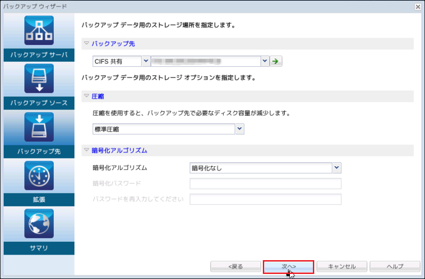
Task: Open the 標準圧縮 compression dropdown arrow
Action: (239, 129)
